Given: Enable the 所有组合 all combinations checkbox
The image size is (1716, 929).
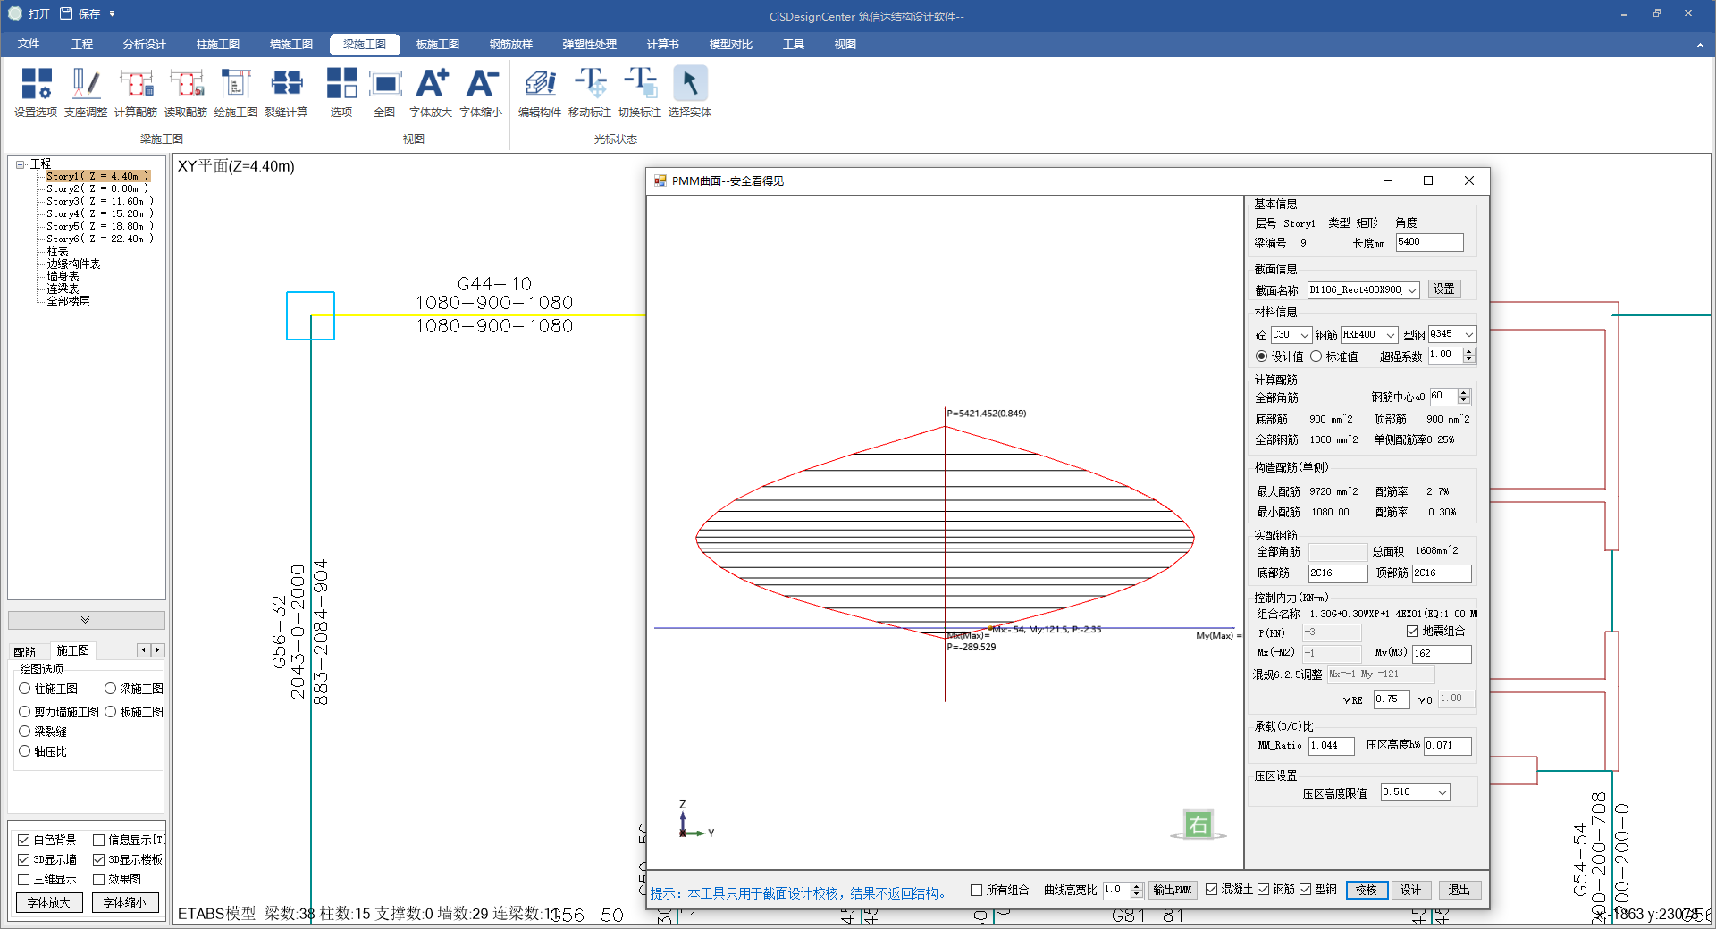Looking at the screenshot, I should (977, 890).
